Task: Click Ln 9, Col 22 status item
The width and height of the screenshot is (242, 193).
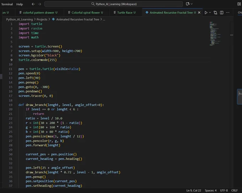Action: (194, 191)
